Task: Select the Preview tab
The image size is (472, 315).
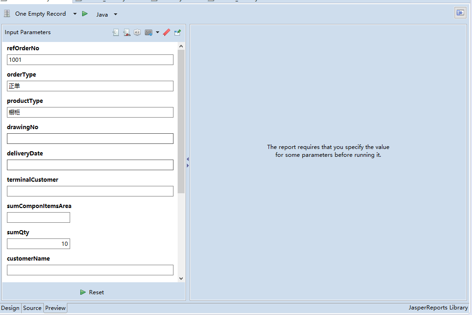Action: coord(55,308)
